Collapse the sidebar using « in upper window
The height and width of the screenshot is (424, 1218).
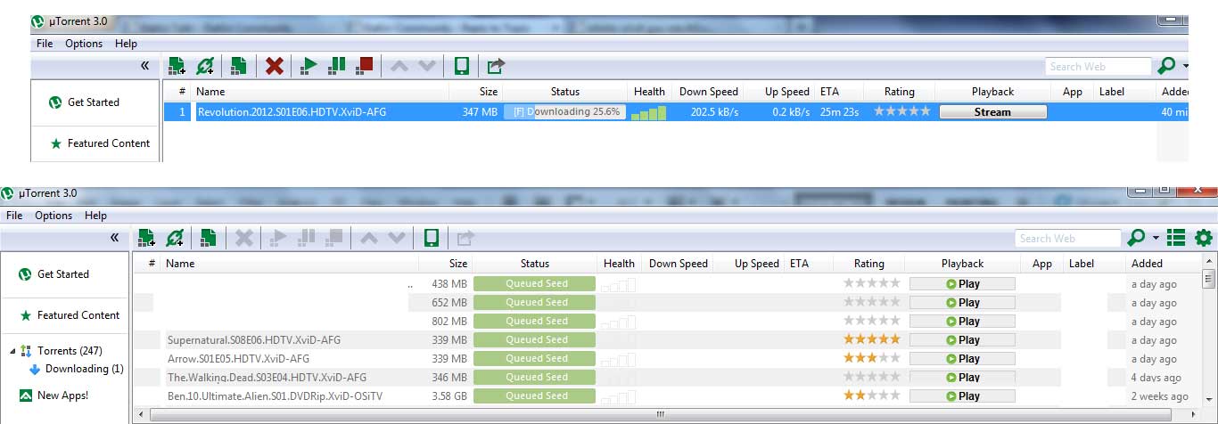(144, 65)
